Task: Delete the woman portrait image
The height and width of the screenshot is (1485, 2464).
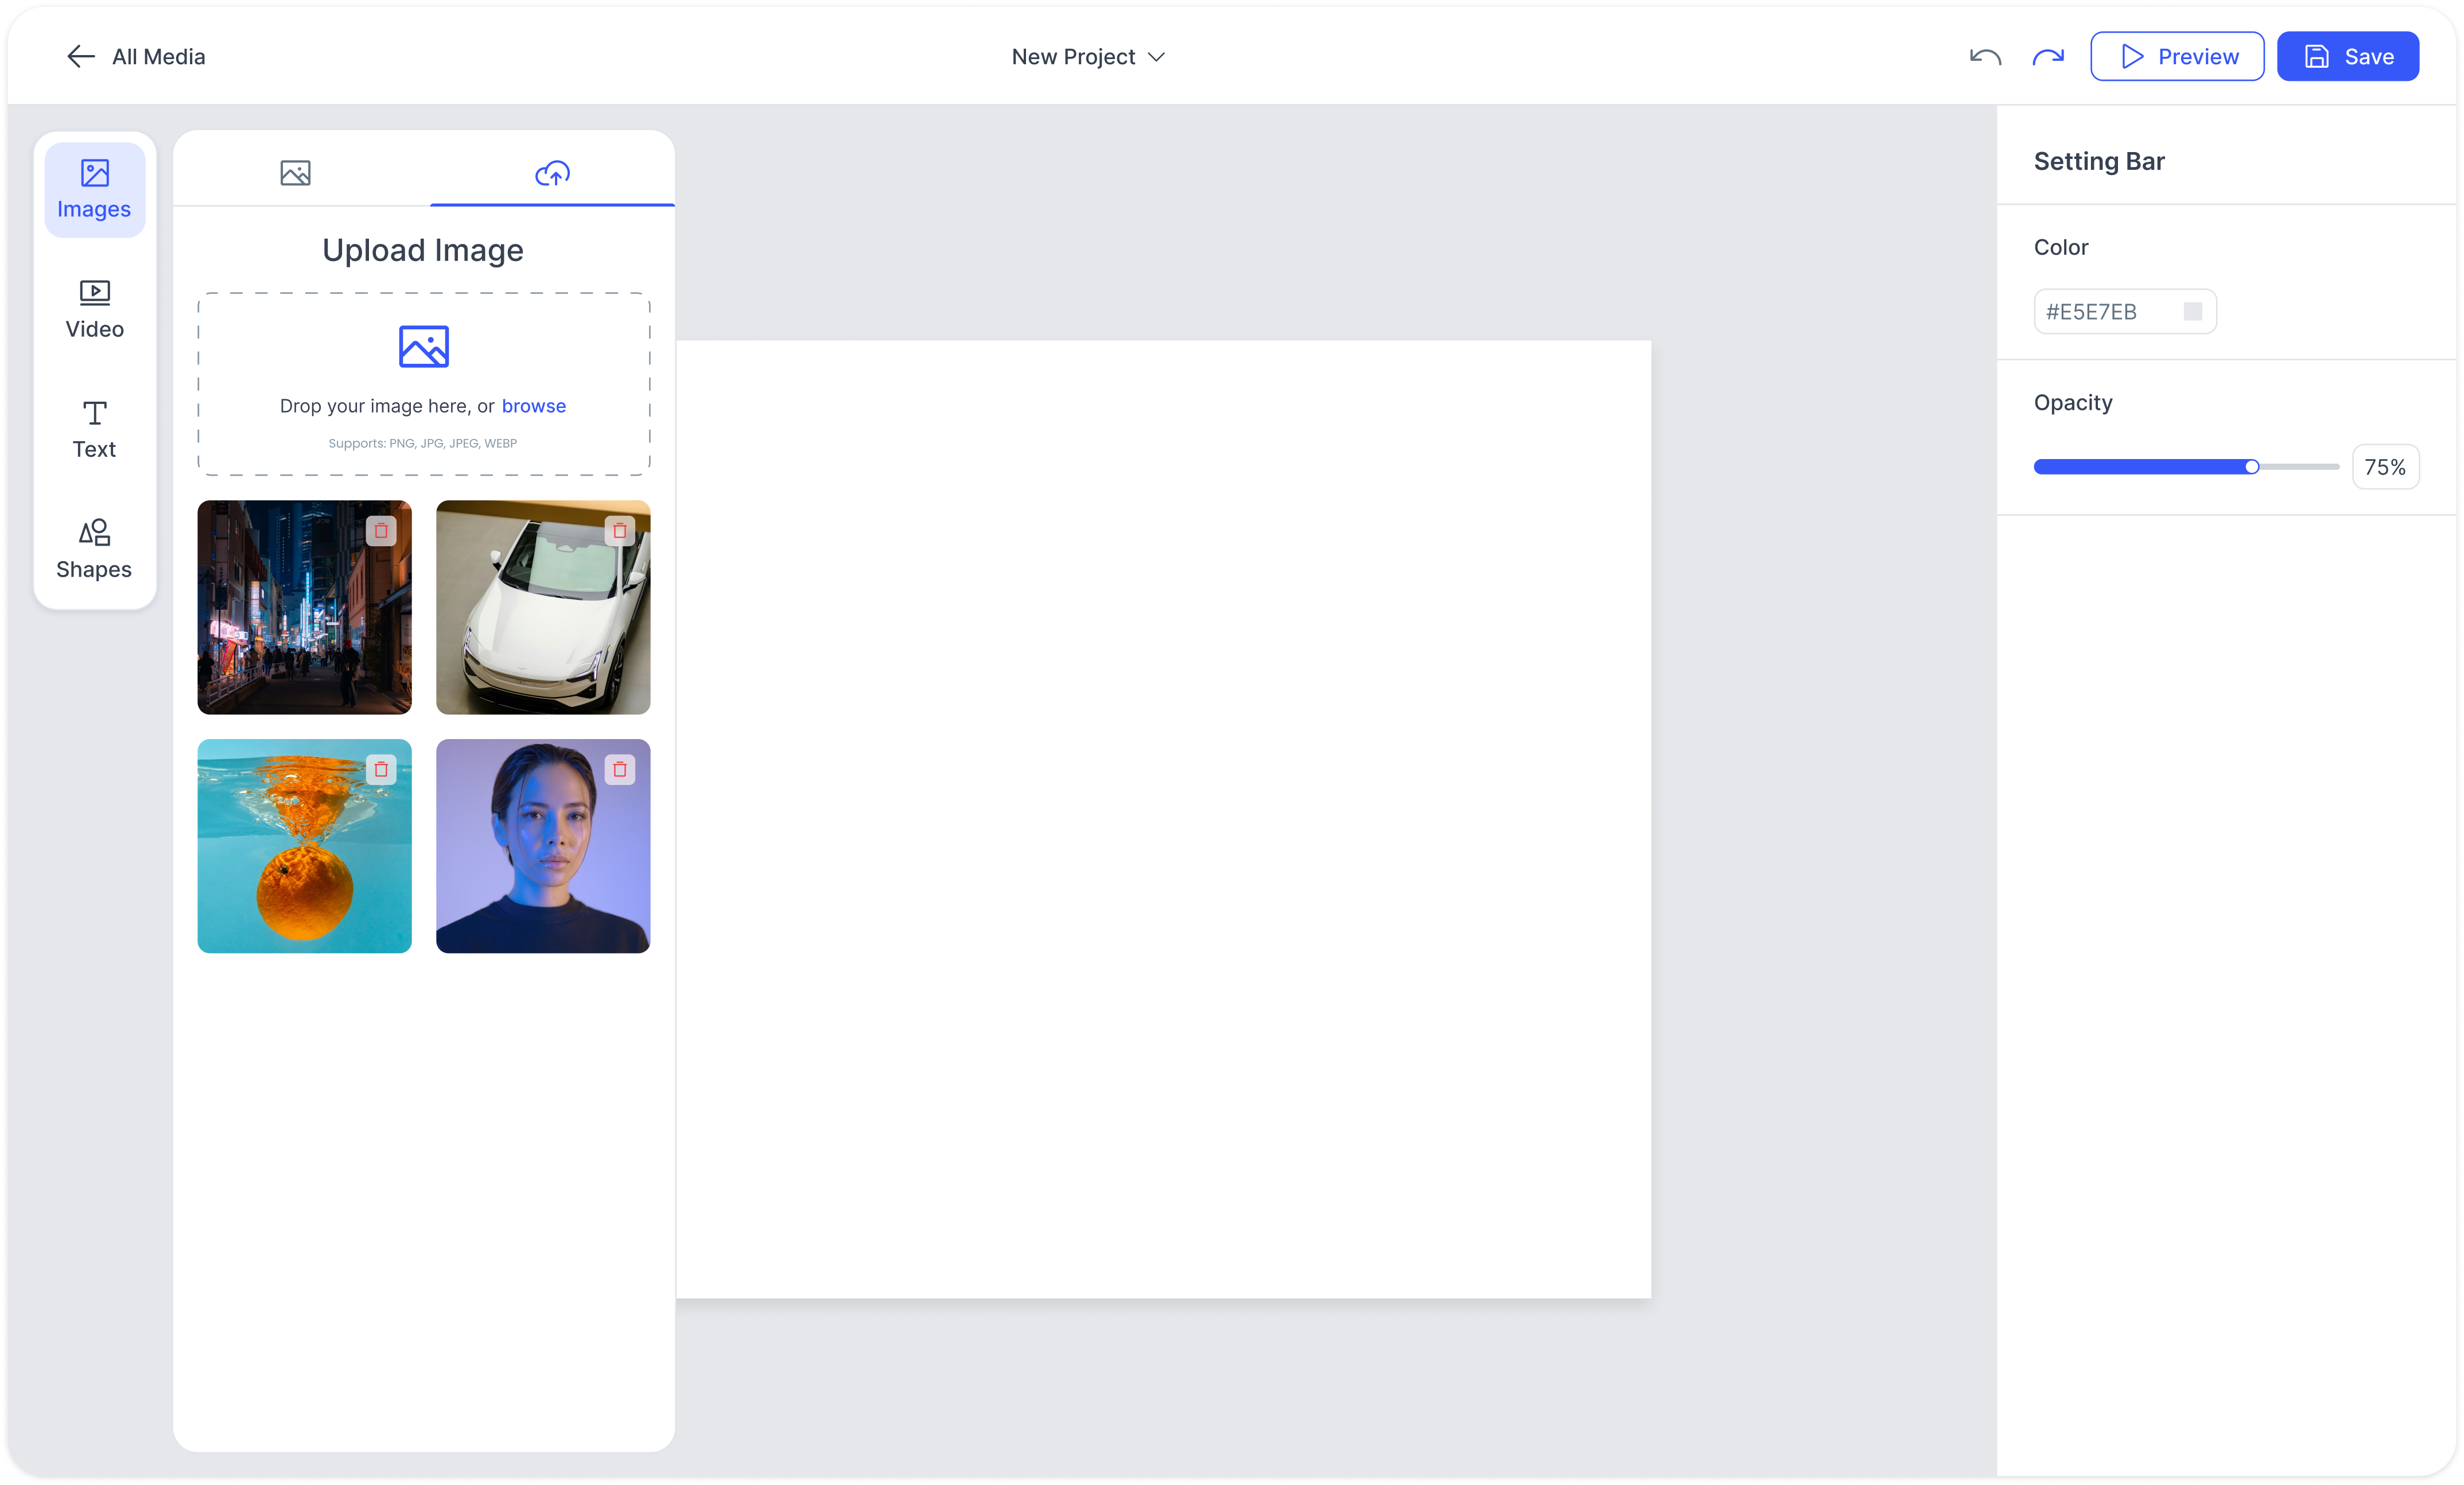Action: [620, 770]
